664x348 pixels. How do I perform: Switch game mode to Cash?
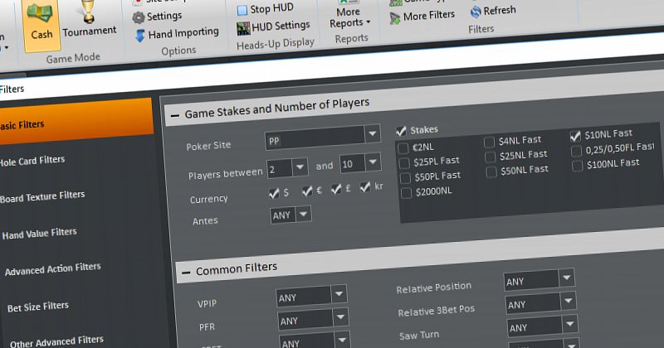coord(41,25)
